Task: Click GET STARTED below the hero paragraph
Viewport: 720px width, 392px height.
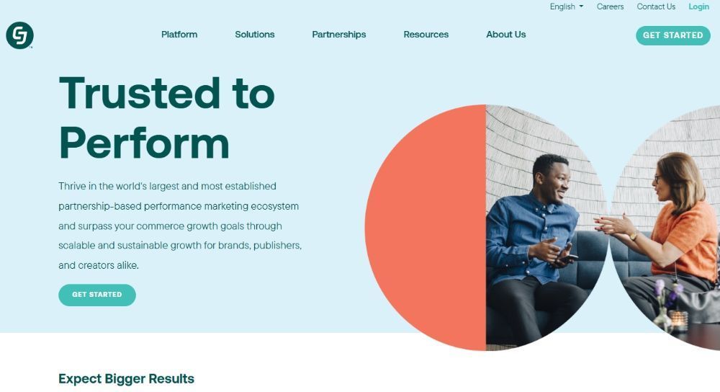Action: coord(97,295)
